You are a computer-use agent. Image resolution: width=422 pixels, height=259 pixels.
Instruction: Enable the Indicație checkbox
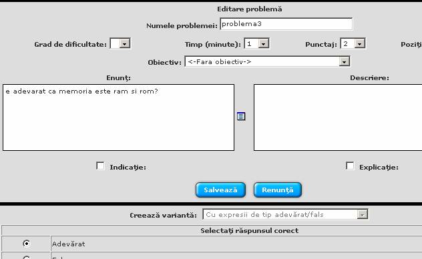(100, 166)
